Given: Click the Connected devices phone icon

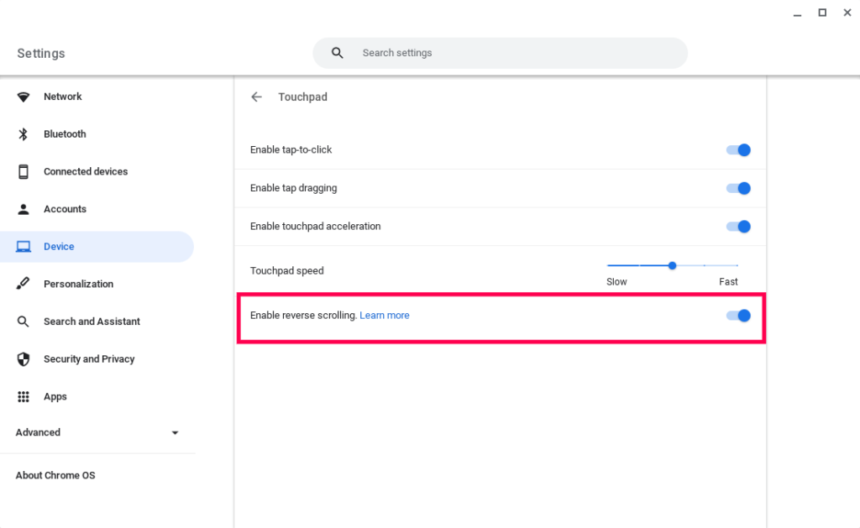Looking at the screenshot, I should click(23, 171).
